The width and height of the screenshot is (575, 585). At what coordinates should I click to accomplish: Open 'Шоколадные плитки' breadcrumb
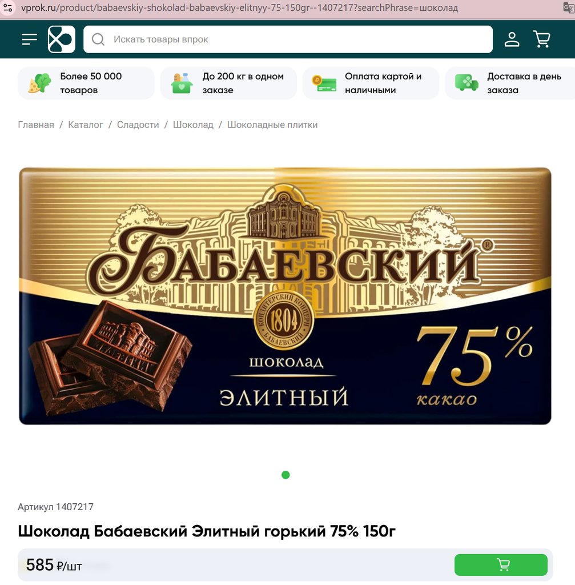pos(272,125)
